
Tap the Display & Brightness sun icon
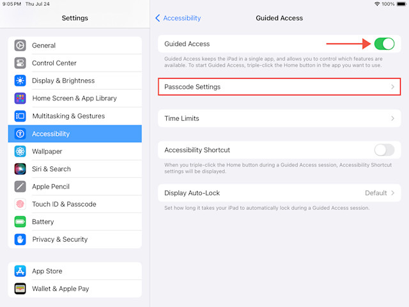pyautogui.click(x=20, y=81)
